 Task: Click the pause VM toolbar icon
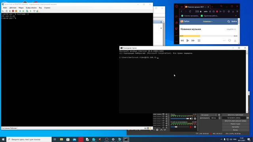(20, 11)
